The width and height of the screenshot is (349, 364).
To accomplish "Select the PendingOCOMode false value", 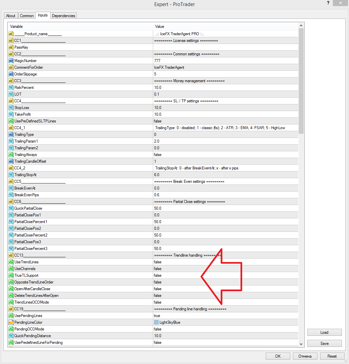I will [x=158, y=329].
